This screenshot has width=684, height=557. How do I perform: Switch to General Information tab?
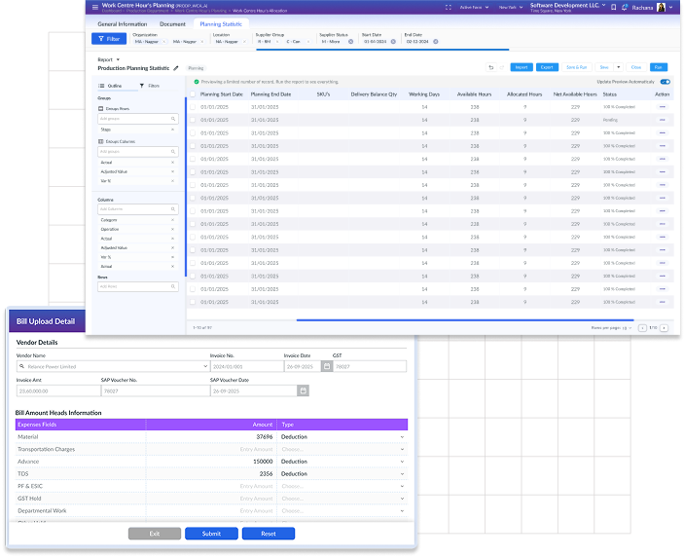123,24
